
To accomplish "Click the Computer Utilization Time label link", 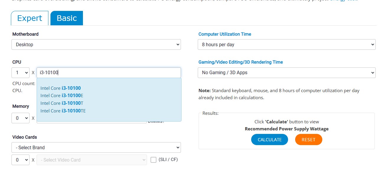I will point(225,34).
